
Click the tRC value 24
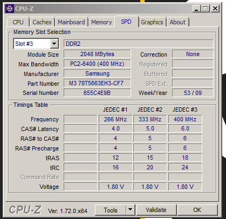(185, 167)
